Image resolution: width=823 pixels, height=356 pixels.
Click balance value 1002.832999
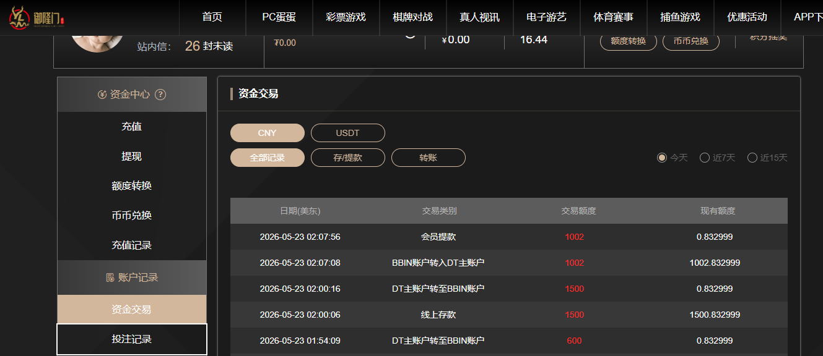tap(715, 263)
